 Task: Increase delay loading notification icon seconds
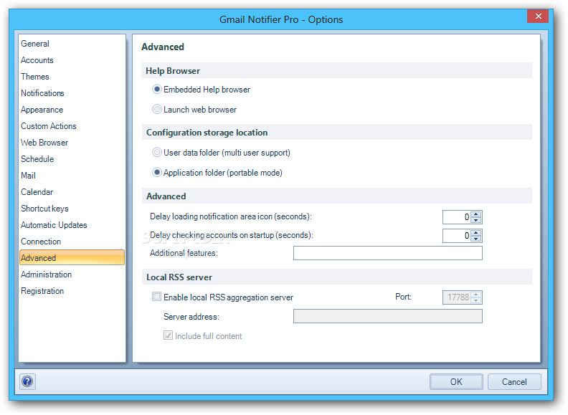click(476, 214)
